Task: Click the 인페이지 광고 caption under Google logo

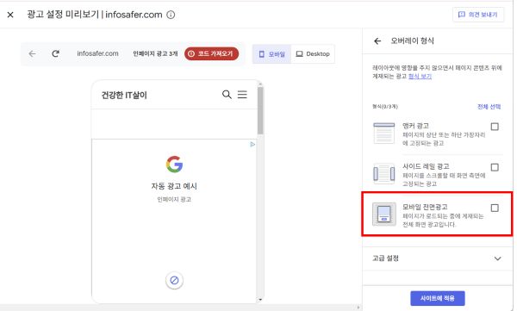Action: coord(174,199)
